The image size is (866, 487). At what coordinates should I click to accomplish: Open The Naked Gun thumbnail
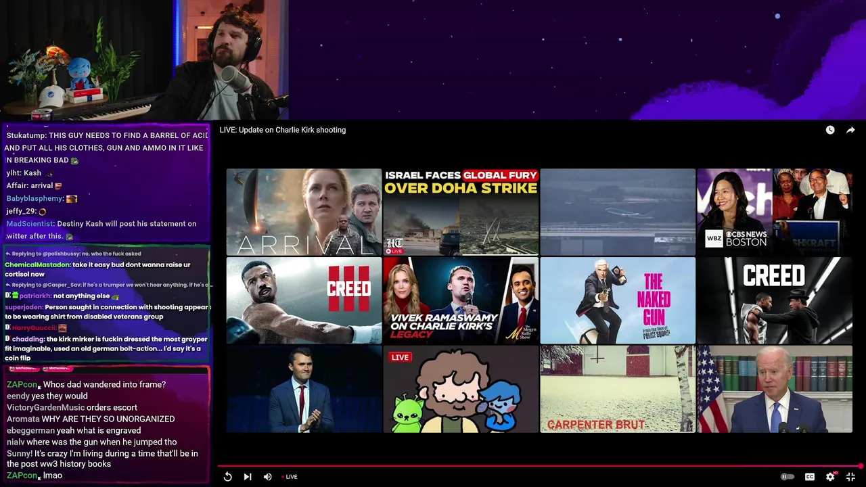(618, 300)
